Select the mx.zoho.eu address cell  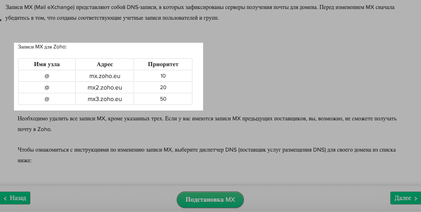[105, 76]
